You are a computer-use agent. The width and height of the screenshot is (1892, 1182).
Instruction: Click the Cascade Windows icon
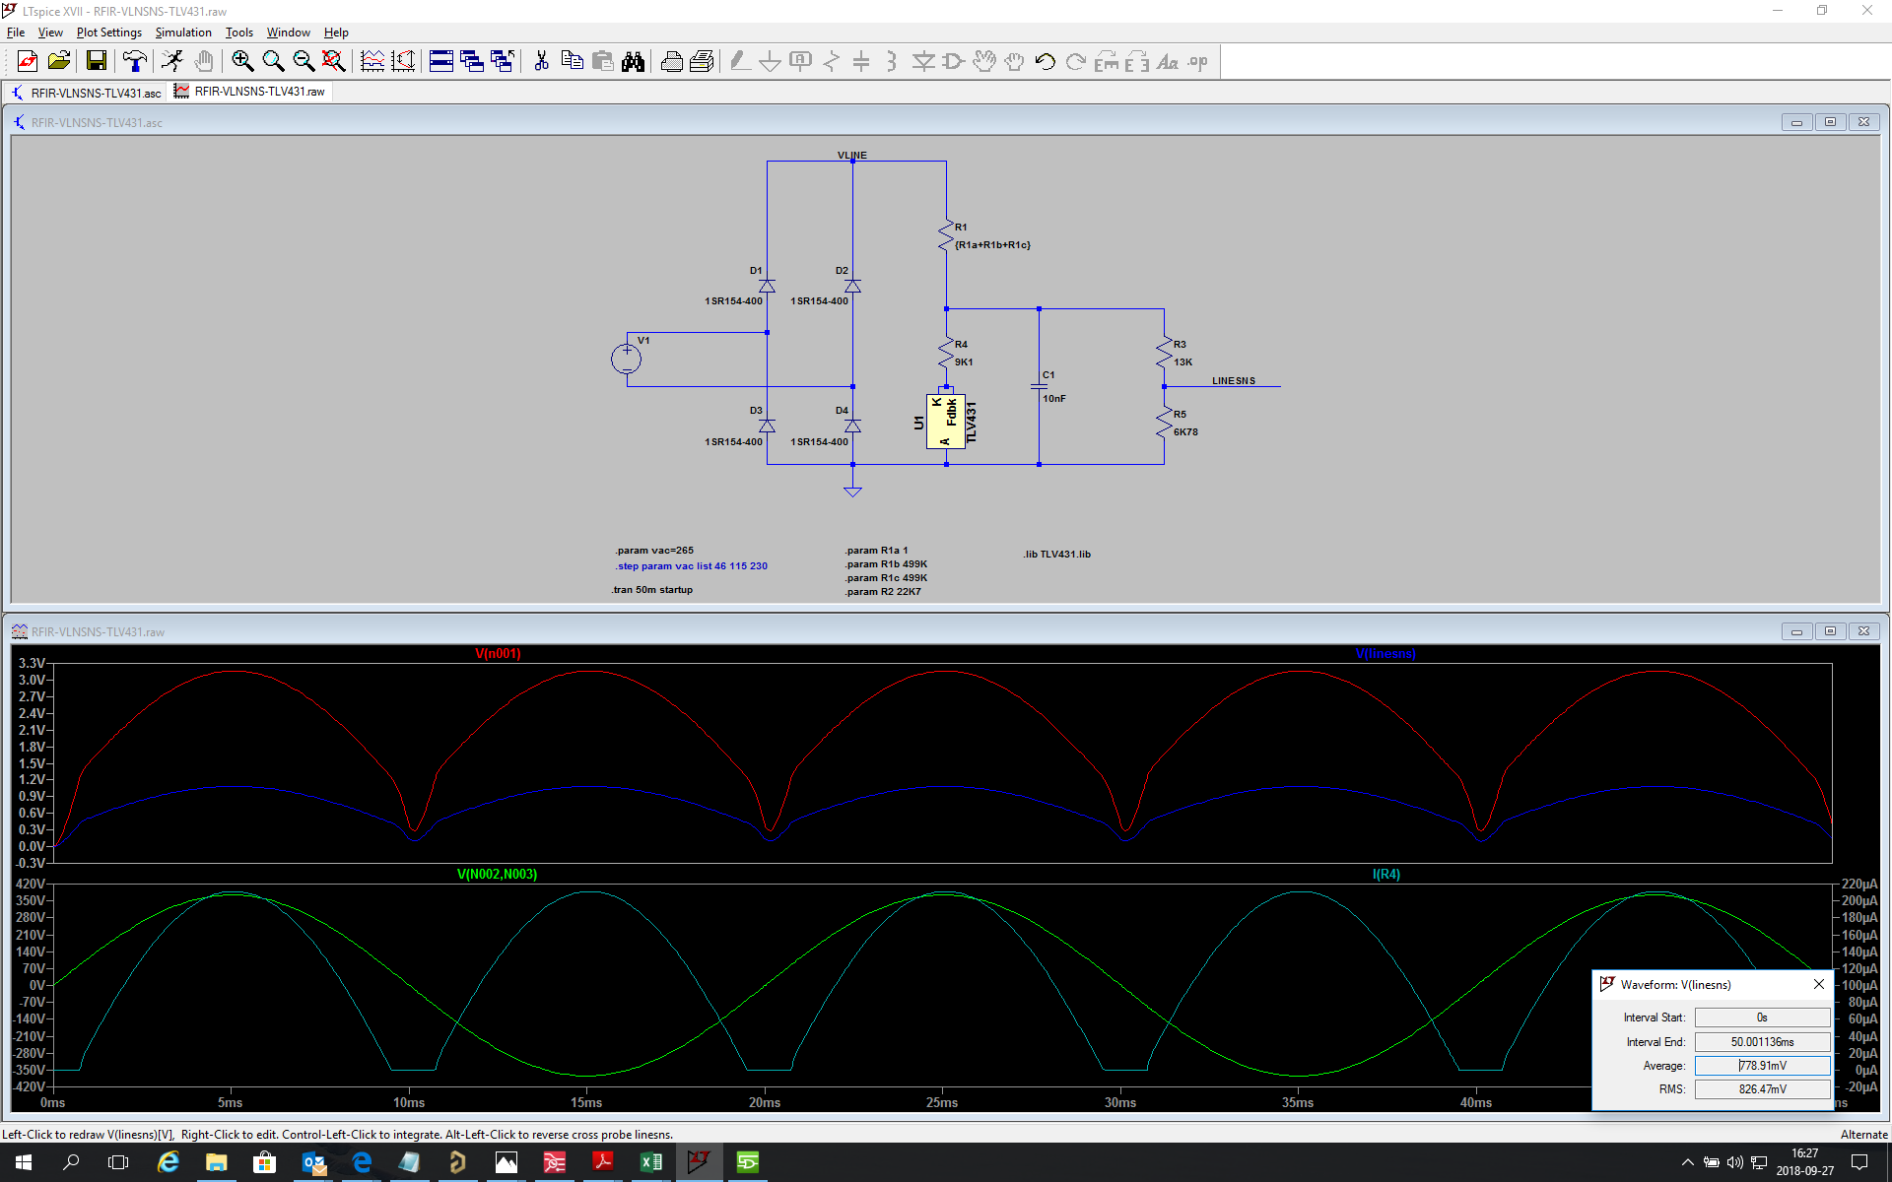tap(472, 61)
